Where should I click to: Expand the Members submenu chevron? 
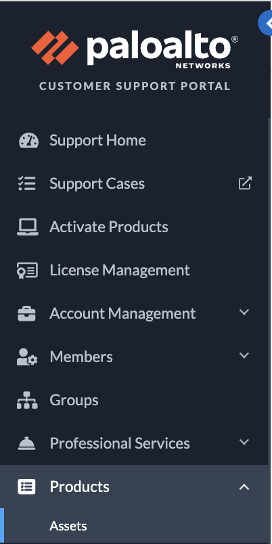(x=244, y=355)
